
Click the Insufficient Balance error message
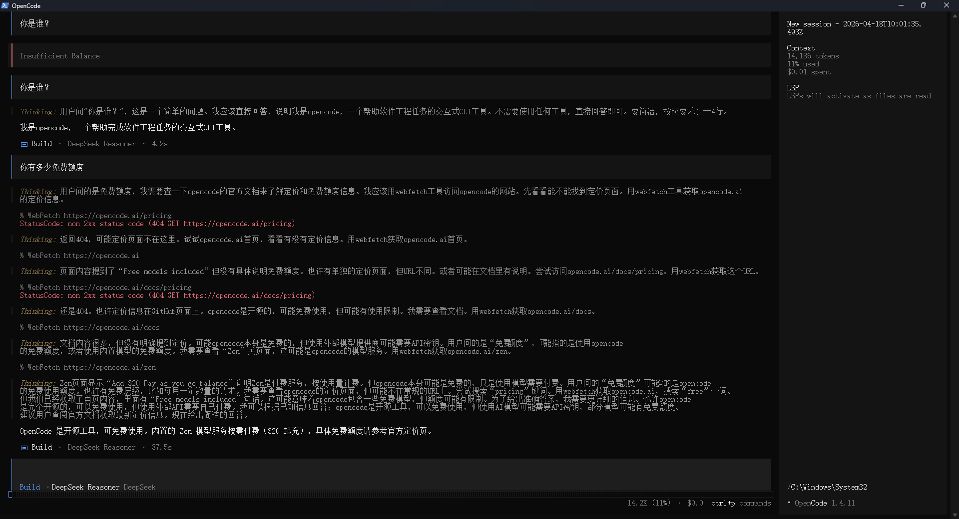pos(392,56)
